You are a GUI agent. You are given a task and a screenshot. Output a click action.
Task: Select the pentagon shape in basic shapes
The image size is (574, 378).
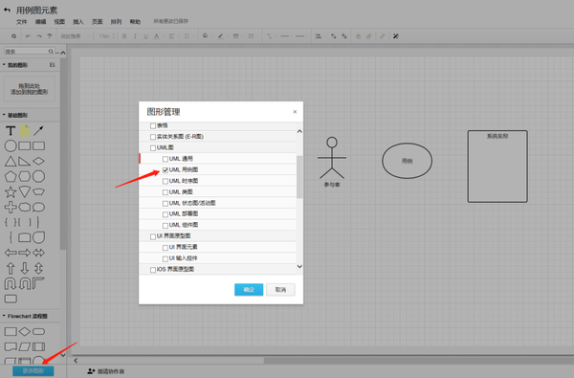point(11,176)
